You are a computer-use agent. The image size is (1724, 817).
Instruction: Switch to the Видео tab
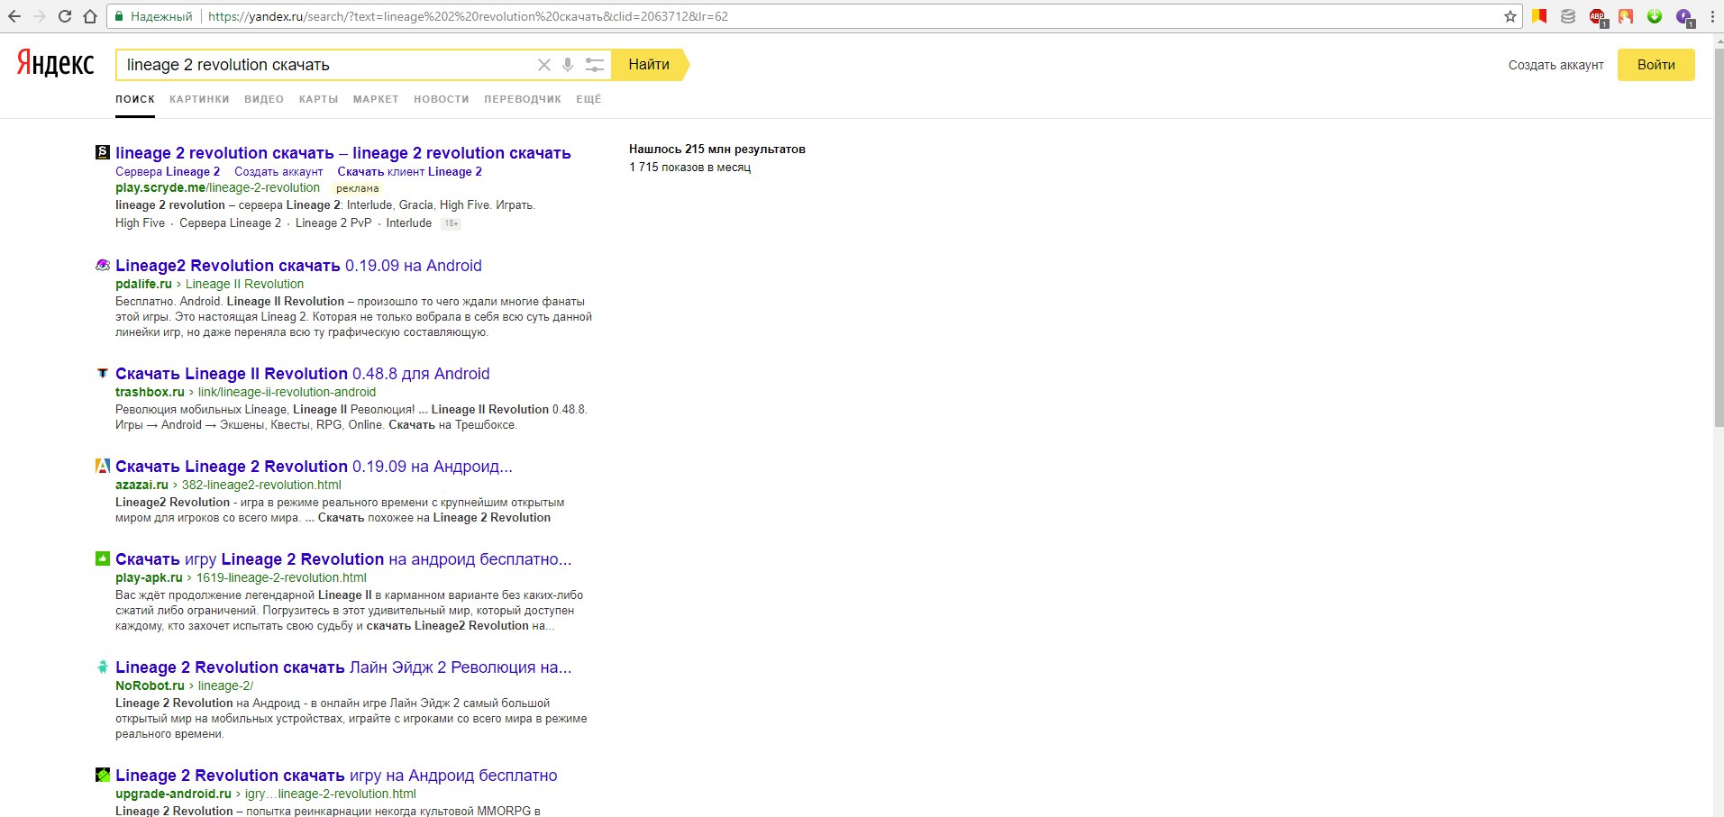pos(264,99)
